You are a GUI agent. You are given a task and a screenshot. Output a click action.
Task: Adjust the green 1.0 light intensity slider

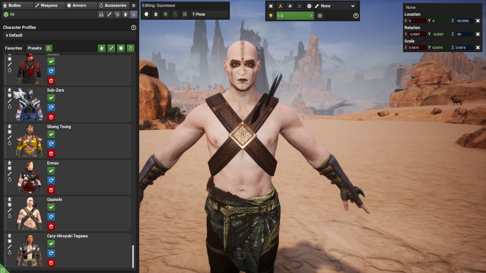(295, 16)
